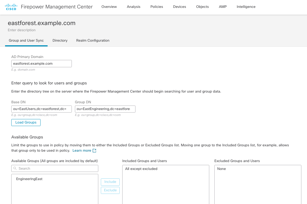Screen dimensions: 307x204
Task: Click the eastforest.example.com realm title
Action: pos(41,23)
